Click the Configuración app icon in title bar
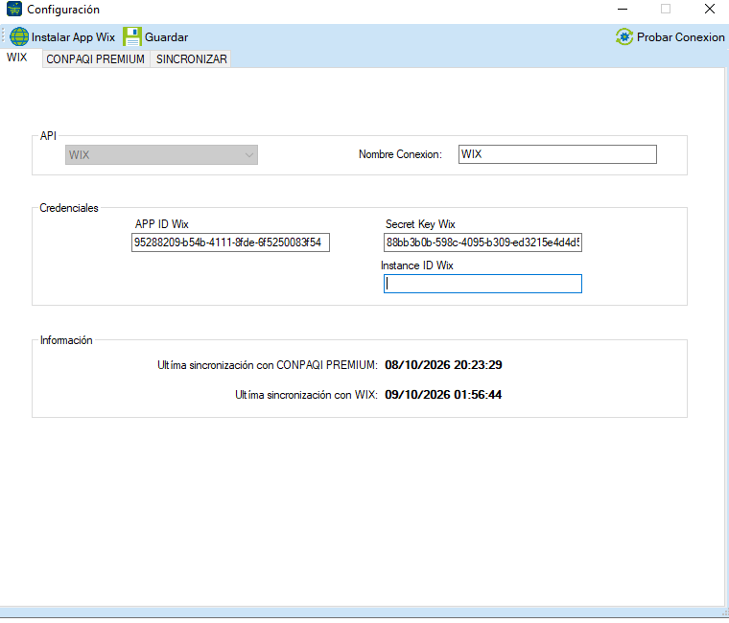 pos(14,9)
